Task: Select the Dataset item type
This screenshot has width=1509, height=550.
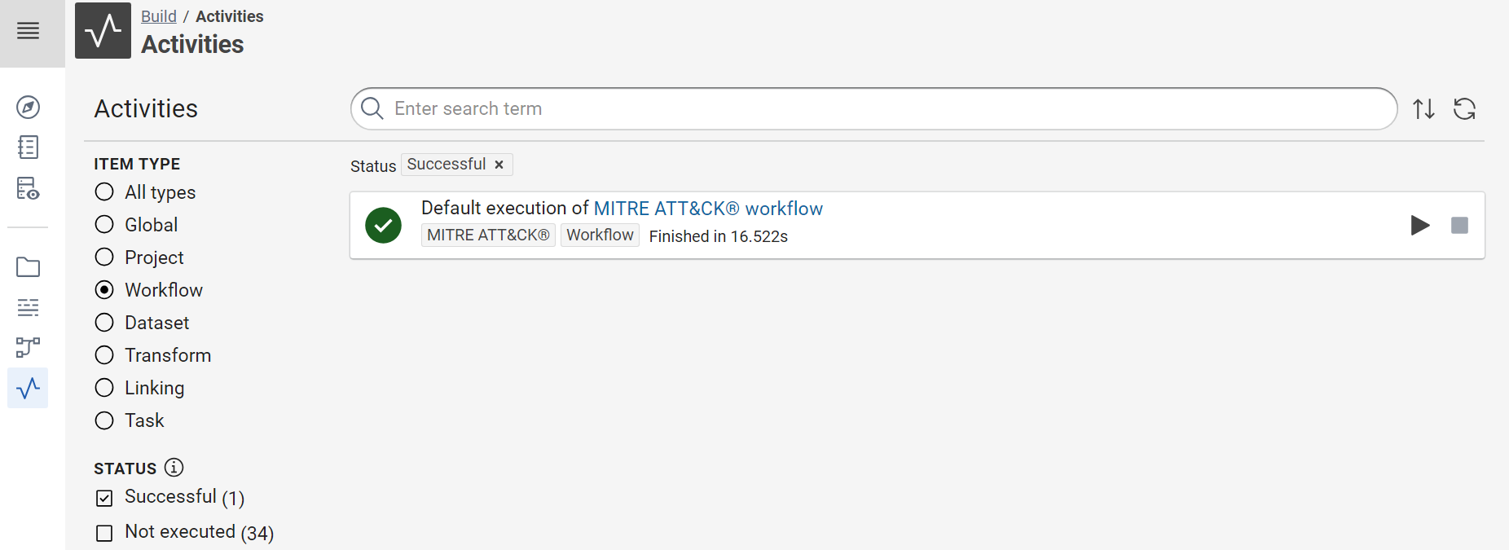Action: [104, 323]
